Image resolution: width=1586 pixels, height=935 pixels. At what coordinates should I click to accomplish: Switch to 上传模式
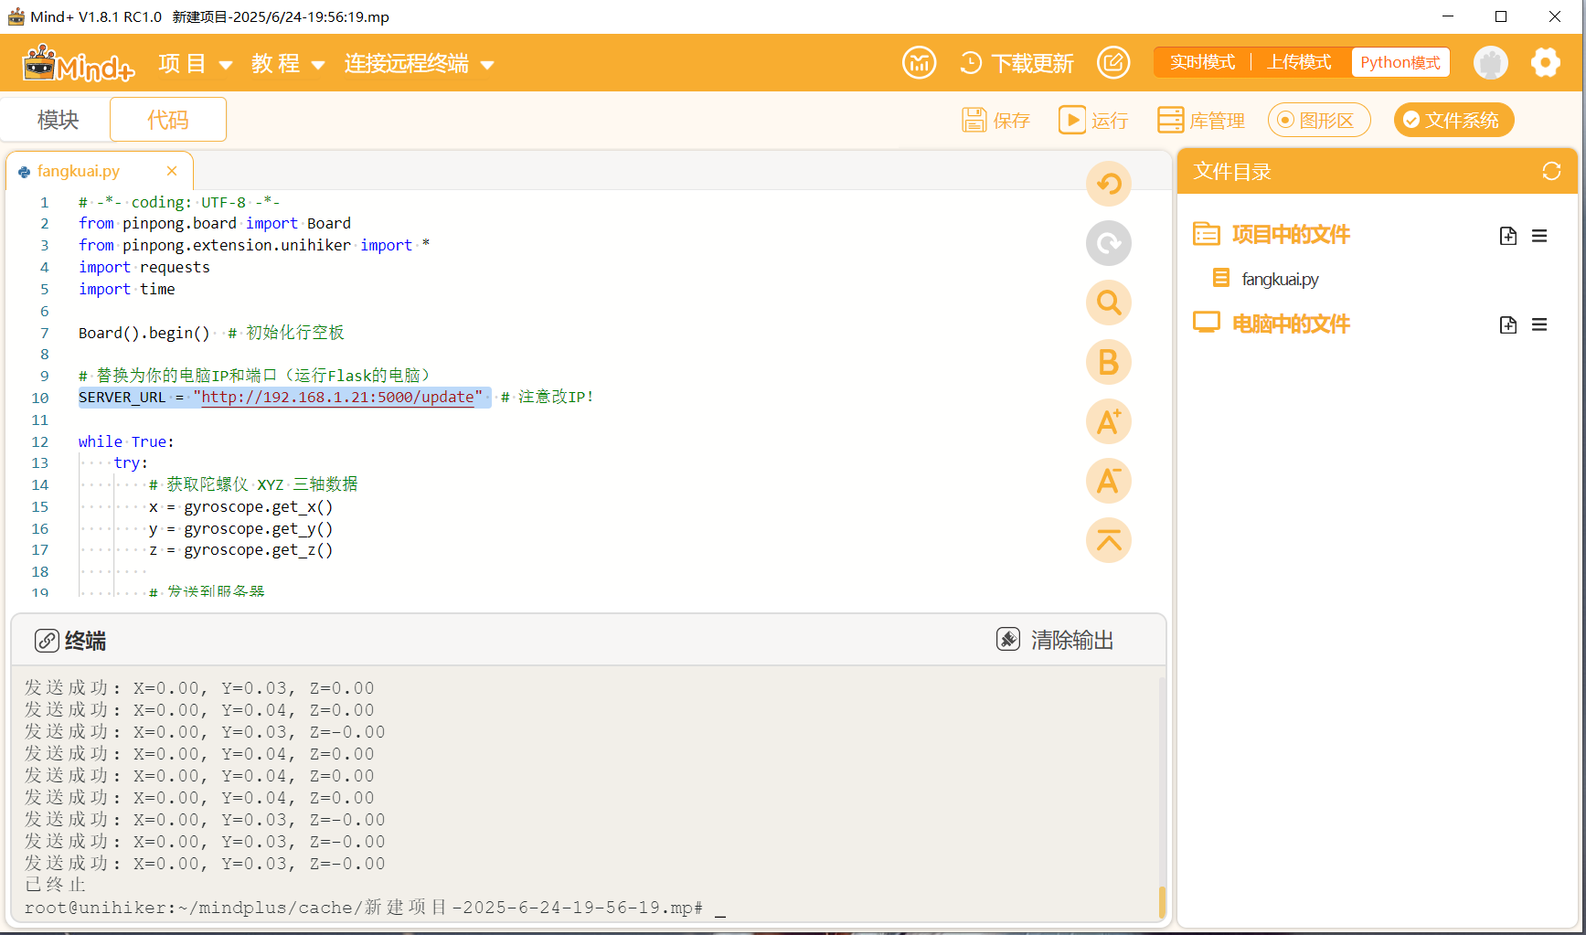pos(1299,62)
